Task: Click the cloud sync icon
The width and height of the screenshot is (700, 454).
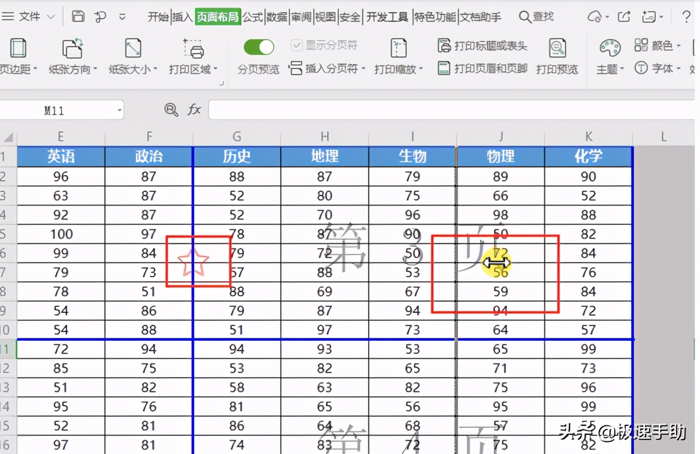Action: (x=595, y=17)
